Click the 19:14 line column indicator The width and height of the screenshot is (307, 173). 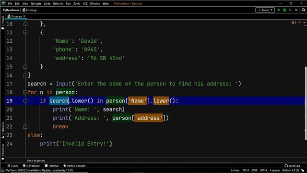pyautogui.click(x=246, y=170)
